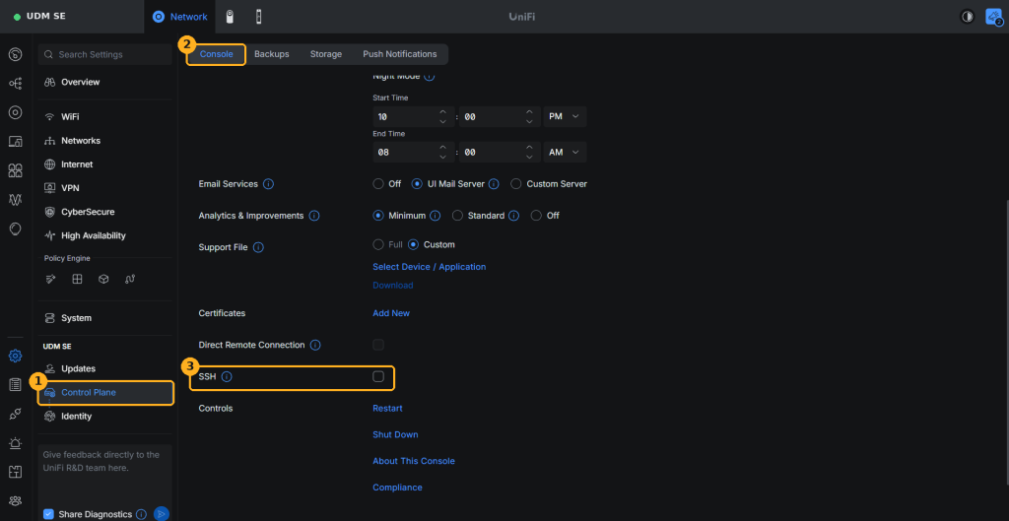This screenshot has height=521, width=1009.
Task: Set Email Services to Off
Action: (378, 184)
